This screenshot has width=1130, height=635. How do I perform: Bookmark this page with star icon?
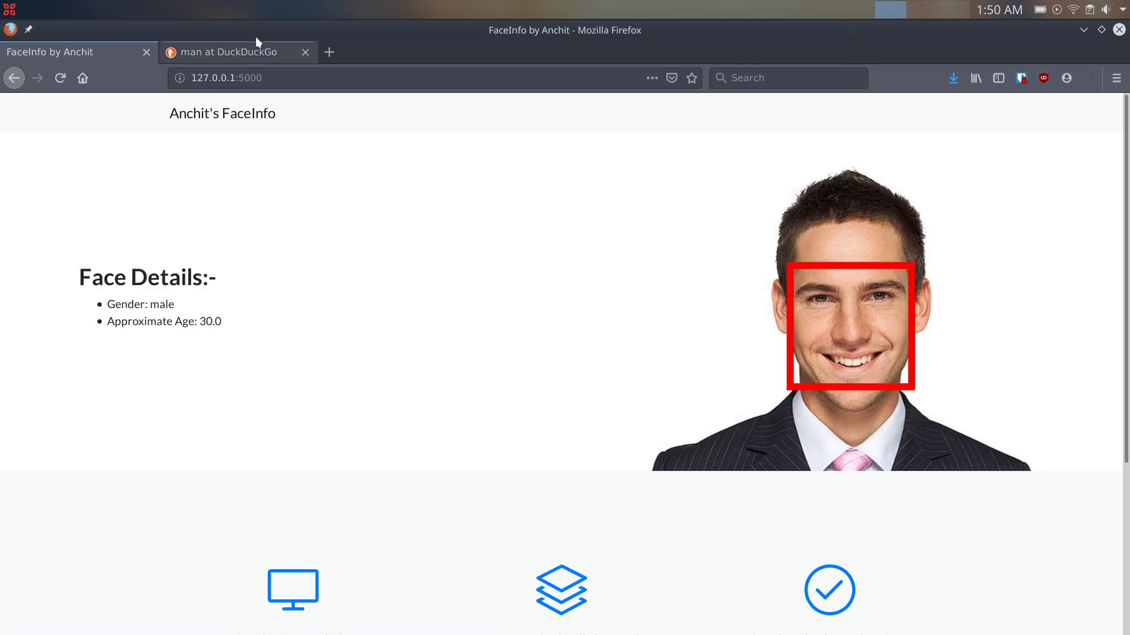(x=692, y=78)
